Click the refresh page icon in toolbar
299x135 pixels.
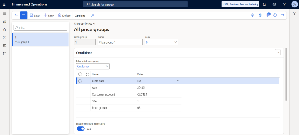click(275, 15)
